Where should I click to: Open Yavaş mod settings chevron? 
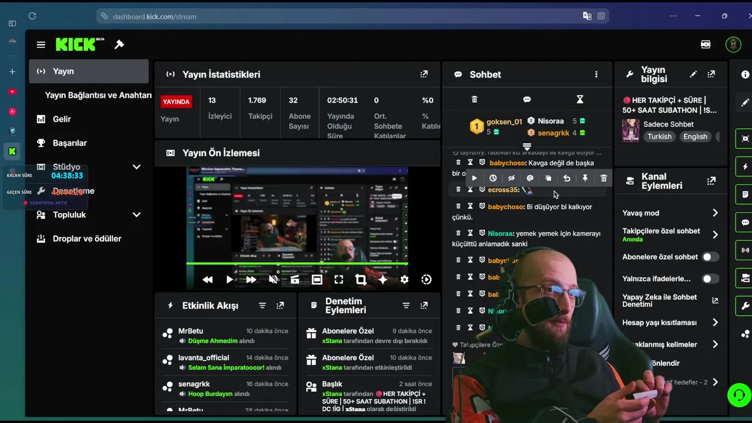pos(715,213)
